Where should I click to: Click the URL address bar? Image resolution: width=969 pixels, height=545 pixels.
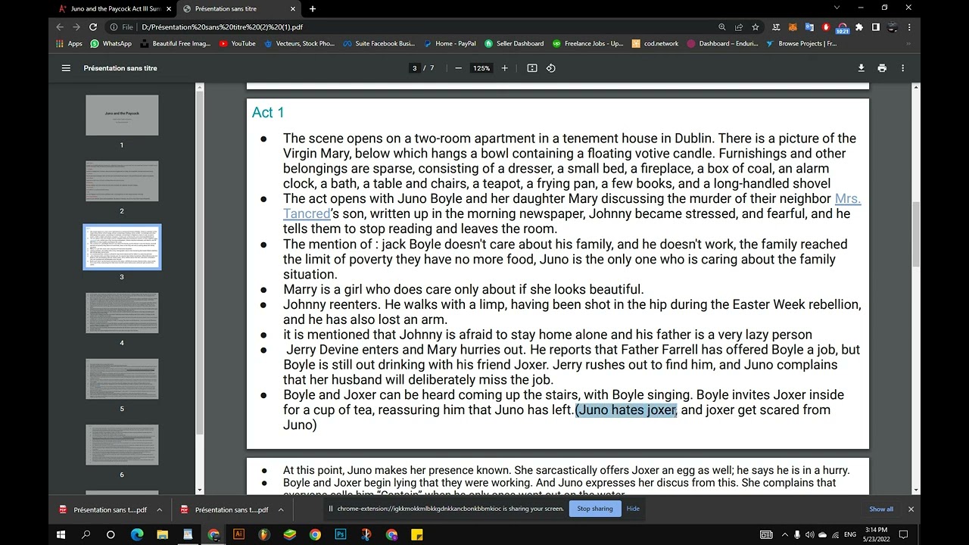click(409, 26)
